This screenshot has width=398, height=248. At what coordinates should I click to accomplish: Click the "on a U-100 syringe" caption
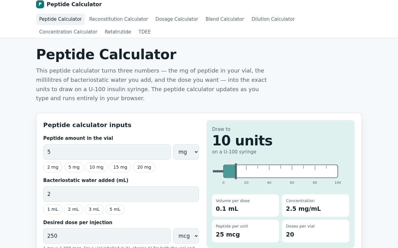(234, 152)
